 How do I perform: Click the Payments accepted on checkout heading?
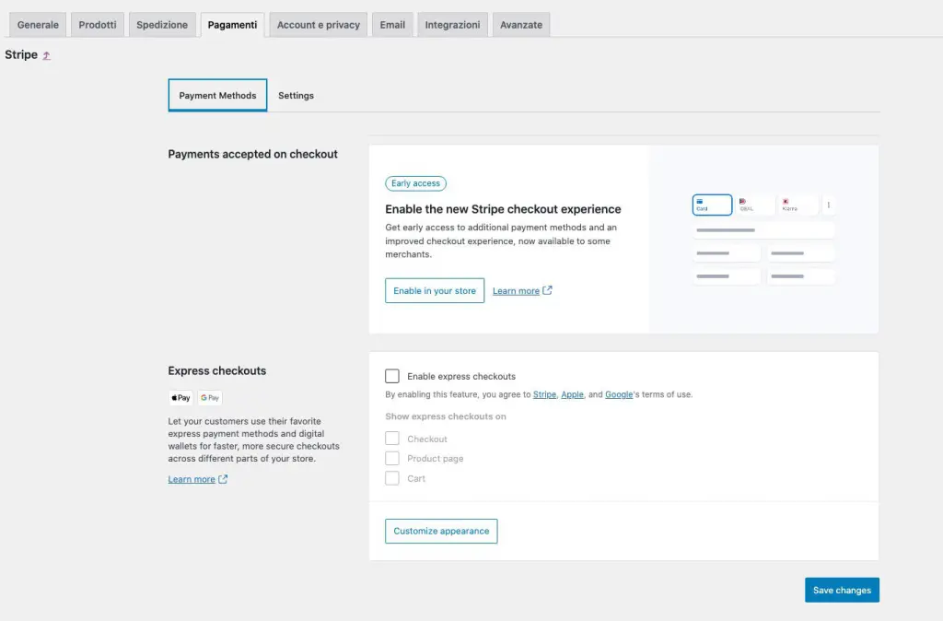click(252, 154)
